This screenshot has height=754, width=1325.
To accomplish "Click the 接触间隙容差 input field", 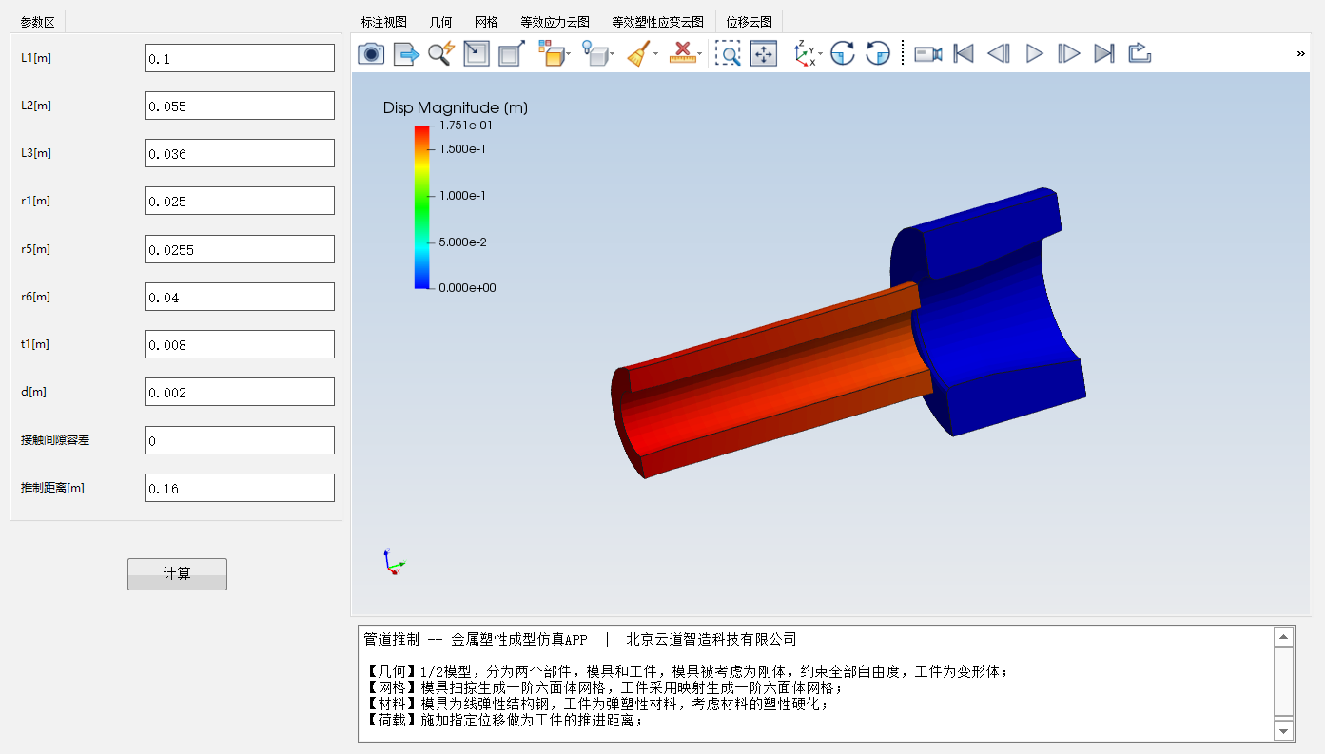I will point(240,440).
